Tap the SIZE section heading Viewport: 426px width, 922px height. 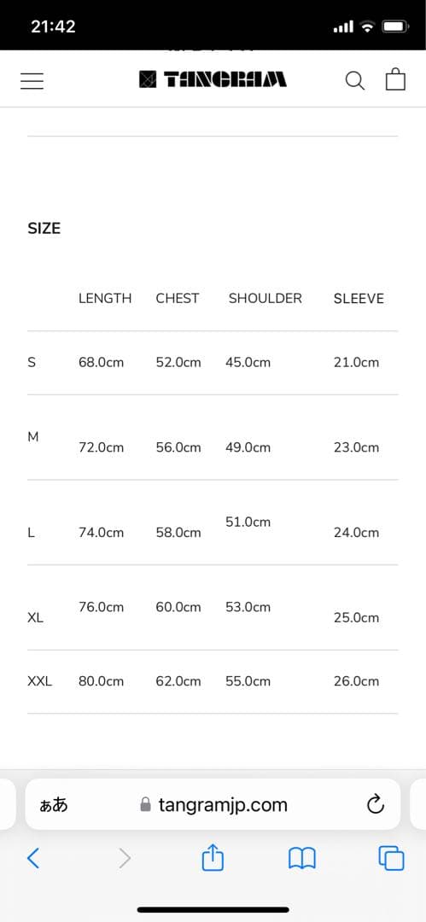point(44,228)
